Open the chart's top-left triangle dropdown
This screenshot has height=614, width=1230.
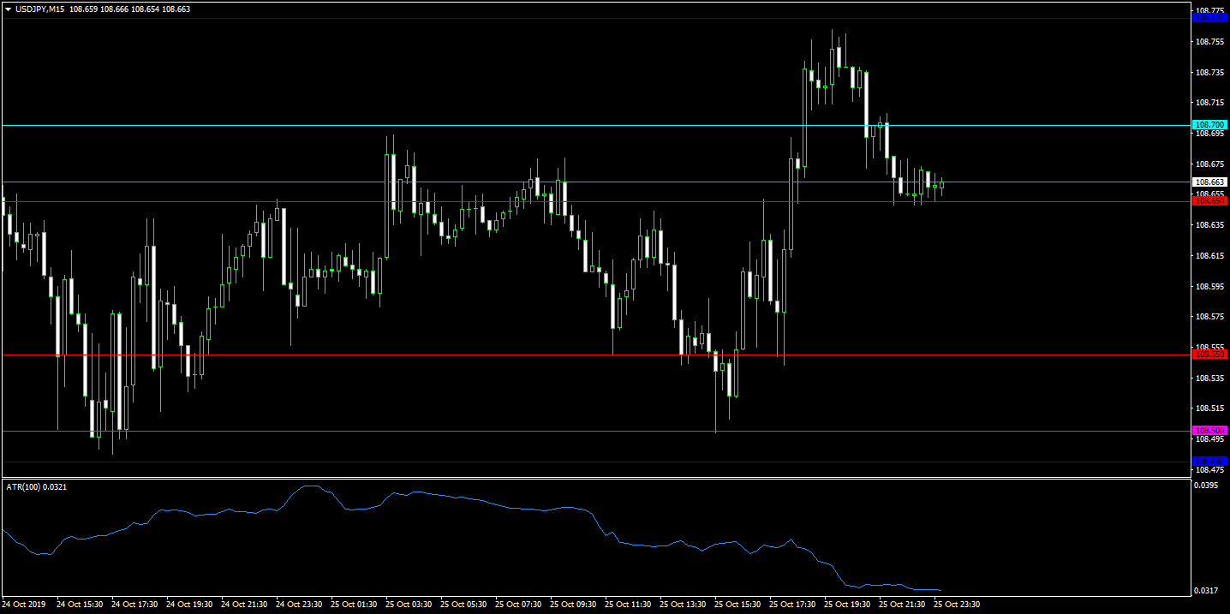click(x=8, y=9)
